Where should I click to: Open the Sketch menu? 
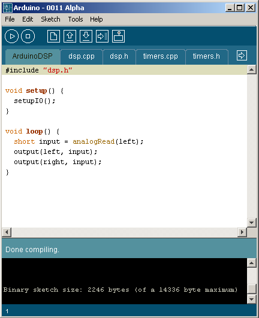pos(50,19)
